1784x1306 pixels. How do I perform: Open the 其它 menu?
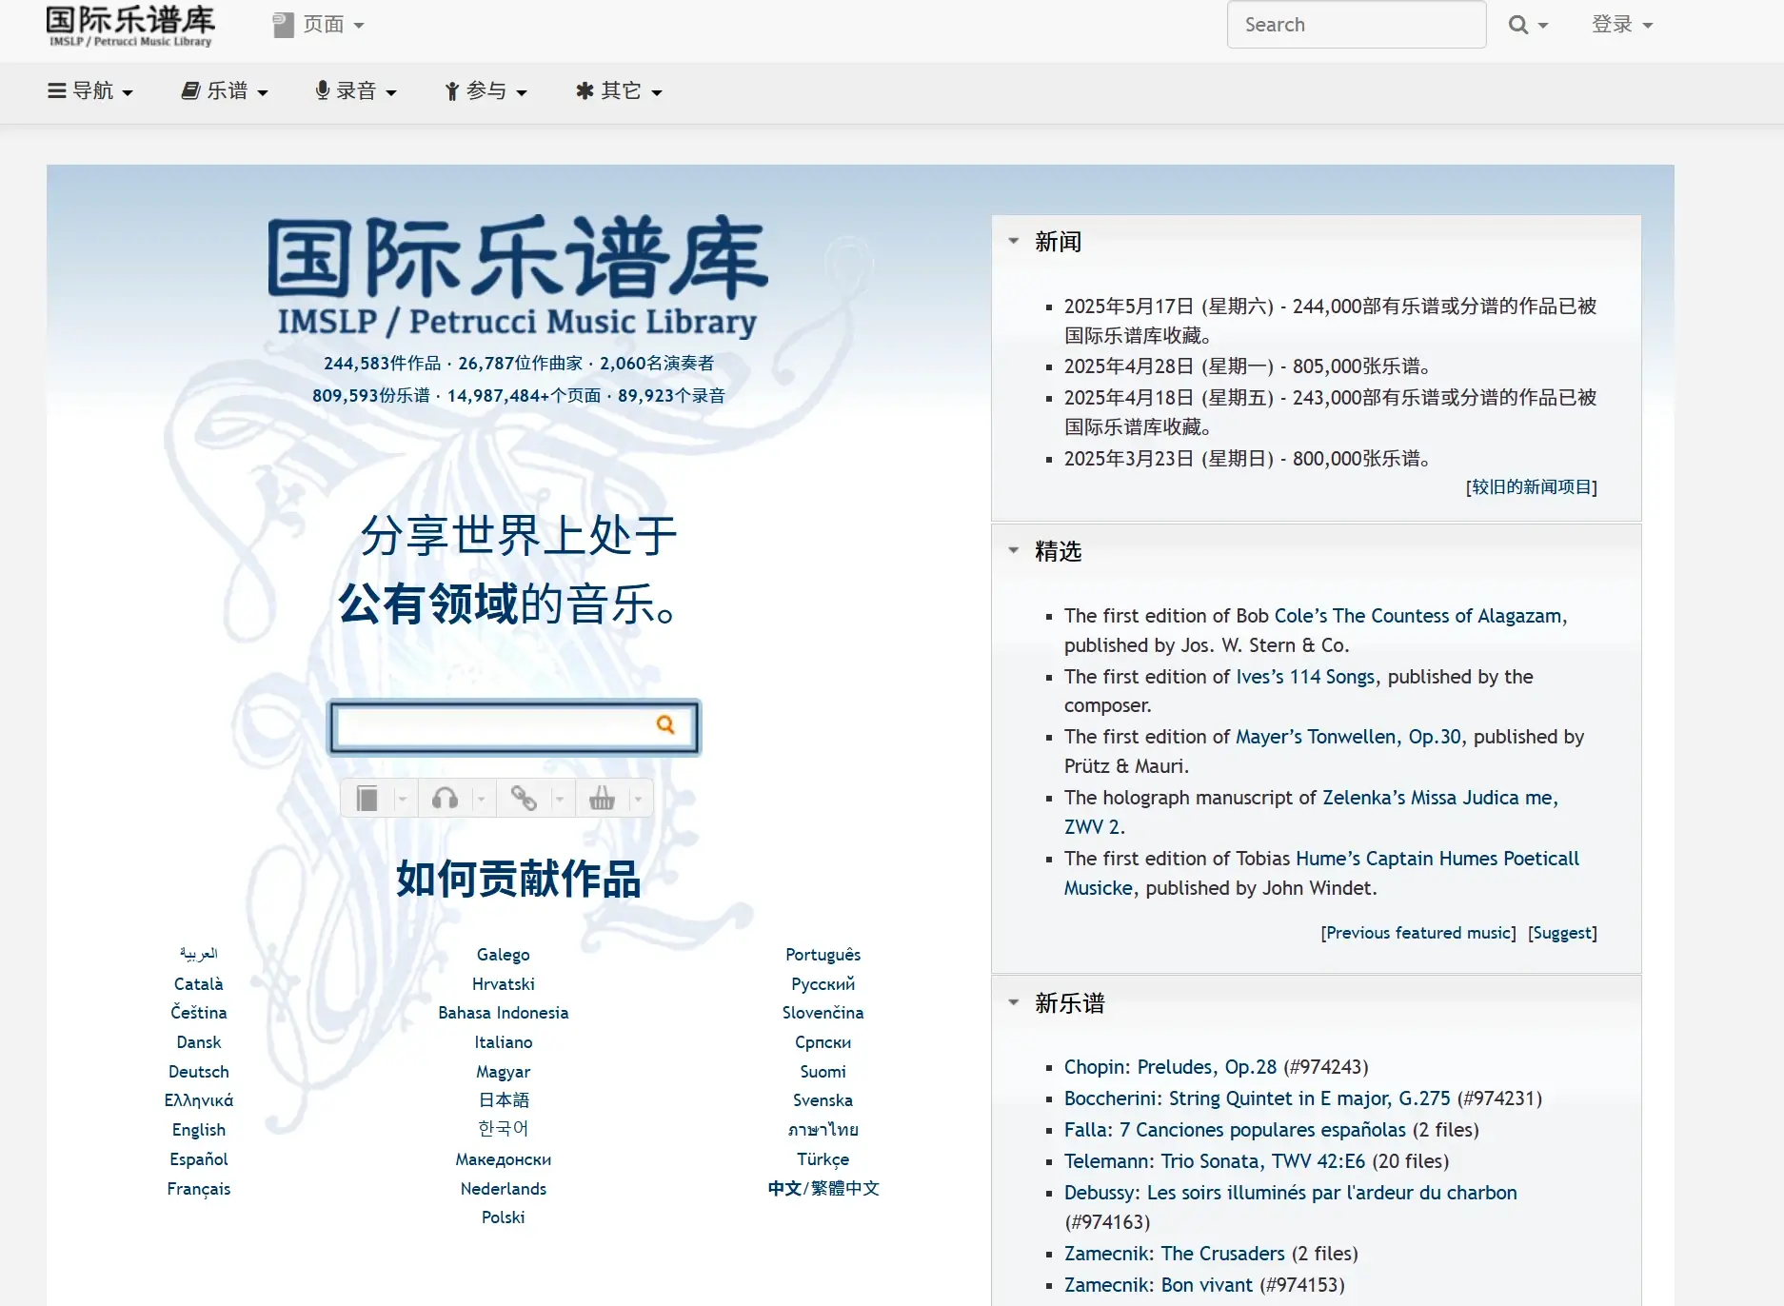coord(618,90)
